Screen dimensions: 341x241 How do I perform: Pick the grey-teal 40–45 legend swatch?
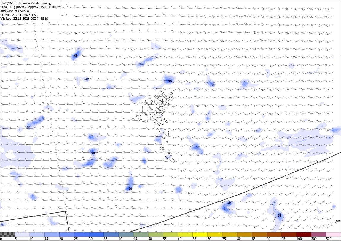126,235
